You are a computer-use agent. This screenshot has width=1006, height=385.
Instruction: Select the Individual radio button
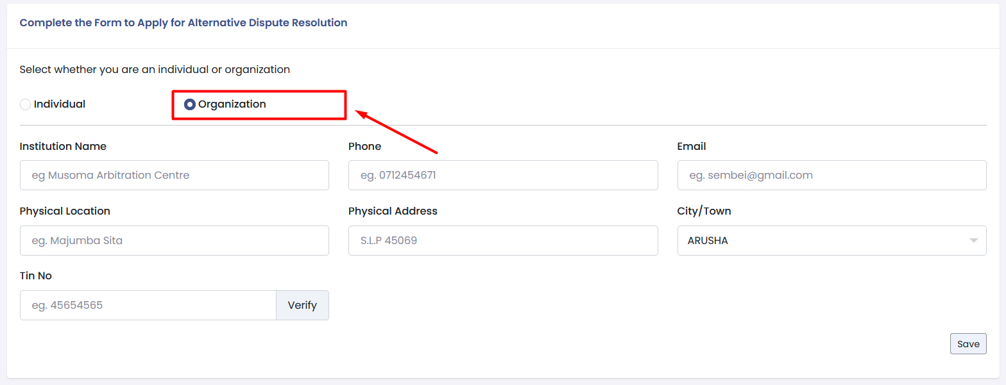click(x=26, y=104)
